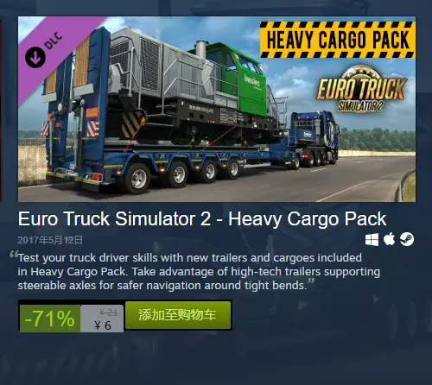The image size is (432, 385).
Task: Click the closing quotation mark after bends
Action: (x=311, y=281)
